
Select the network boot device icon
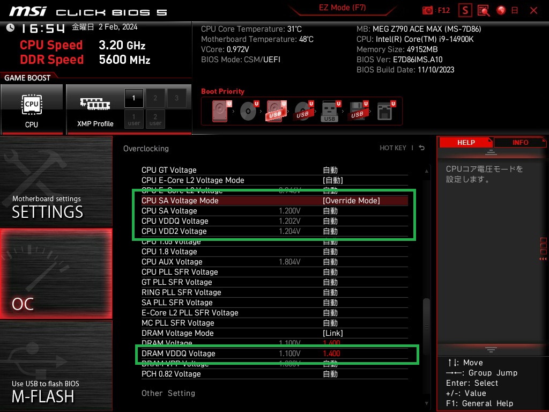(x=386, y=111)
